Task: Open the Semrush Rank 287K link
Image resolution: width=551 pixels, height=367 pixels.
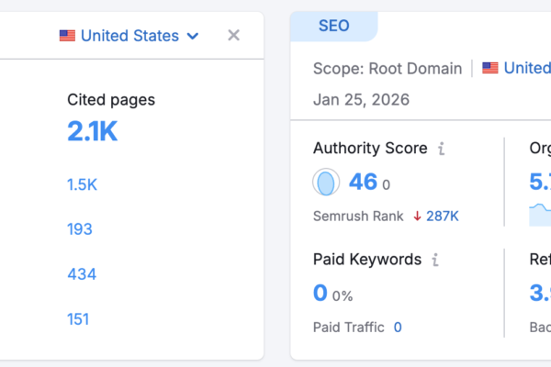Action: [x=443, y=217]
